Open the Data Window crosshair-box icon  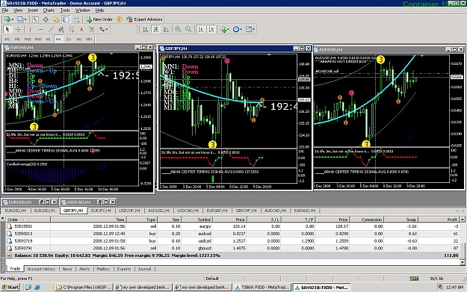[46, 19]
